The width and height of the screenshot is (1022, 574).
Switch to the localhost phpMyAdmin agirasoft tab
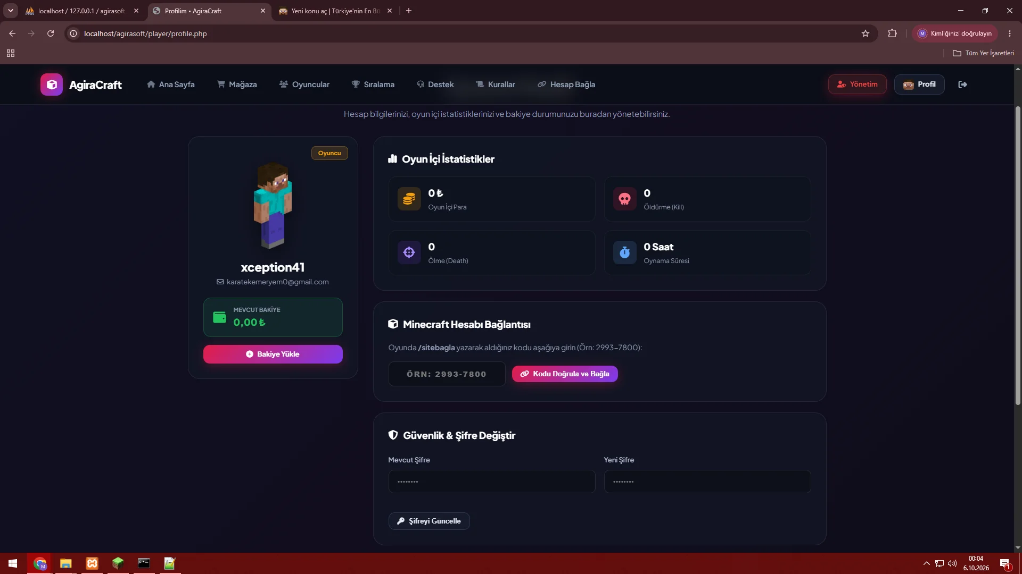[x=82, y=11]
